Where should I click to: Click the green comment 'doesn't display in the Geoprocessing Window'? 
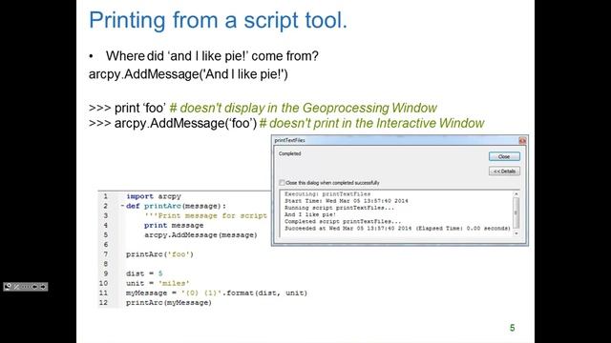[x=304, y=108]
